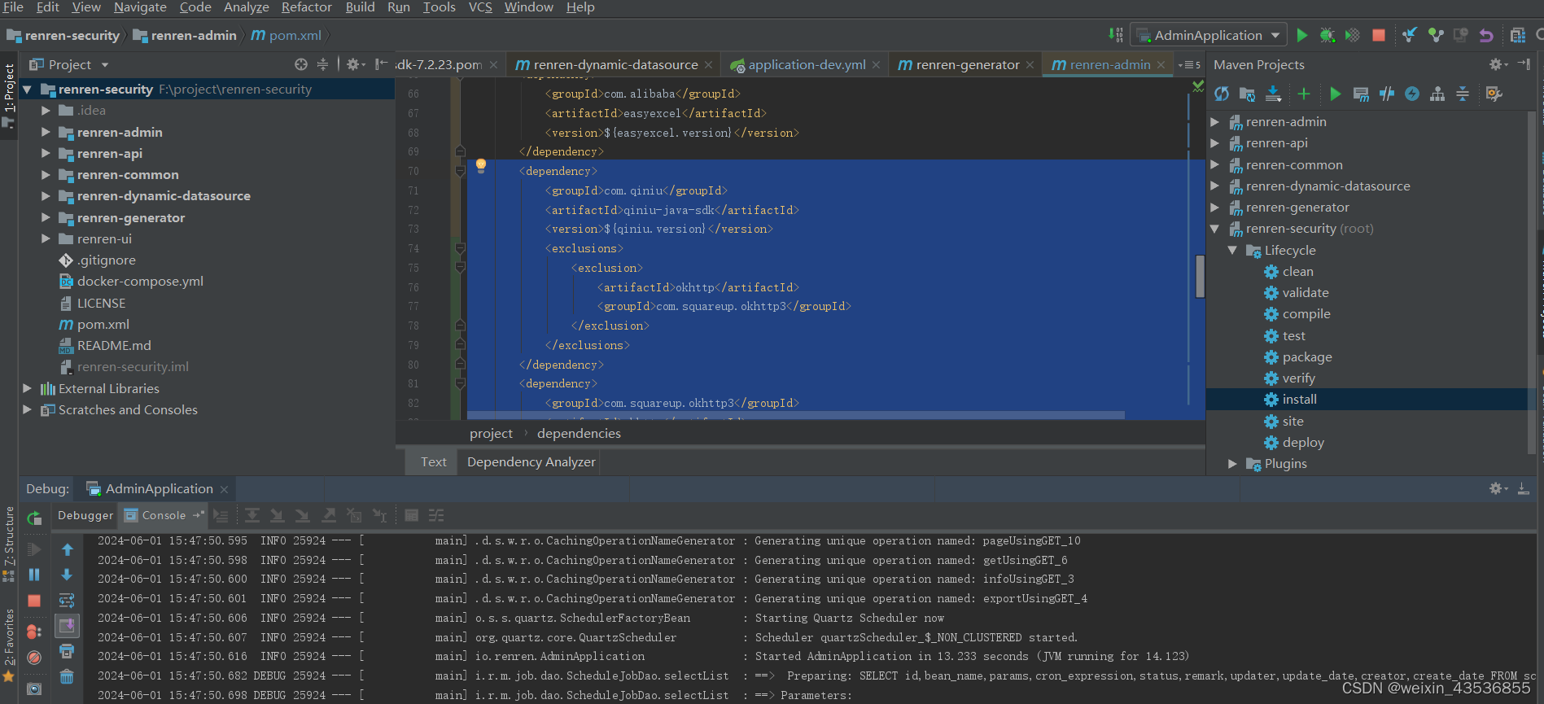Add a Maven project with plus icon
This screenshot has width=1544, height=704.
click(x=1304, y=94)
